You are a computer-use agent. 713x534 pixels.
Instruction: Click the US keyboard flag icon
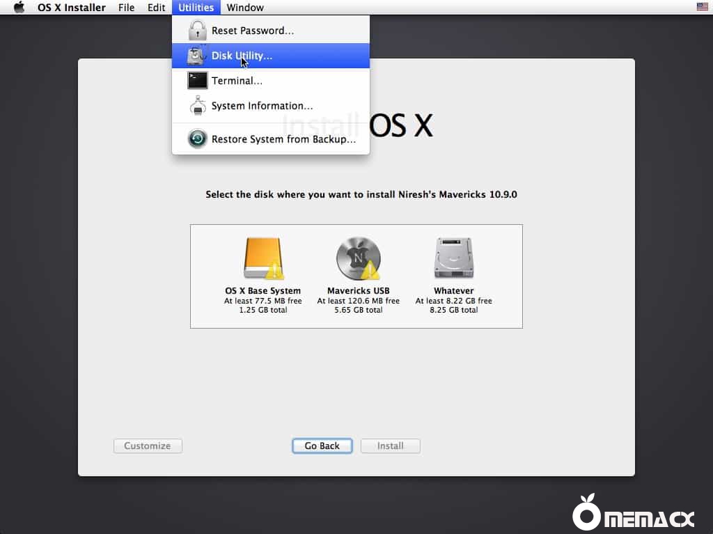[x=702, y=8]
